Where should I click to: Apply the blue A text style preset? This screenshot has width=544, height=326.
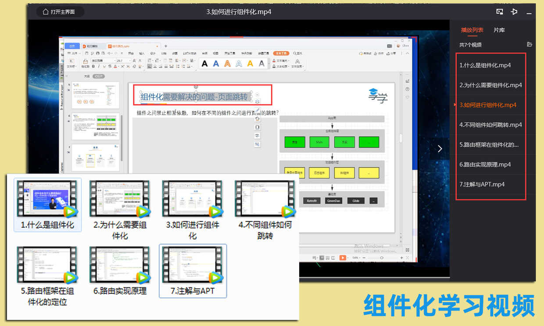[216, 64]
